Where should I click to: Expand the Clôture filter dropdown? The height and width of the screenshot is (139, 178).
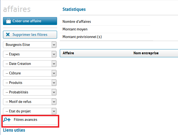30,73
